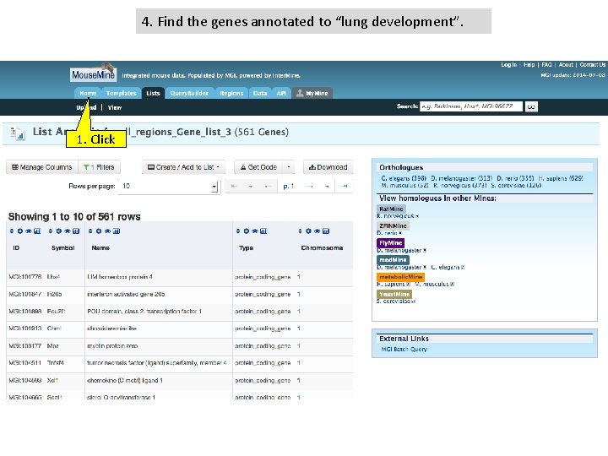Click the list analysis icon beside title
This screenshot has height=456, width=608.
[x=17, y=133]
